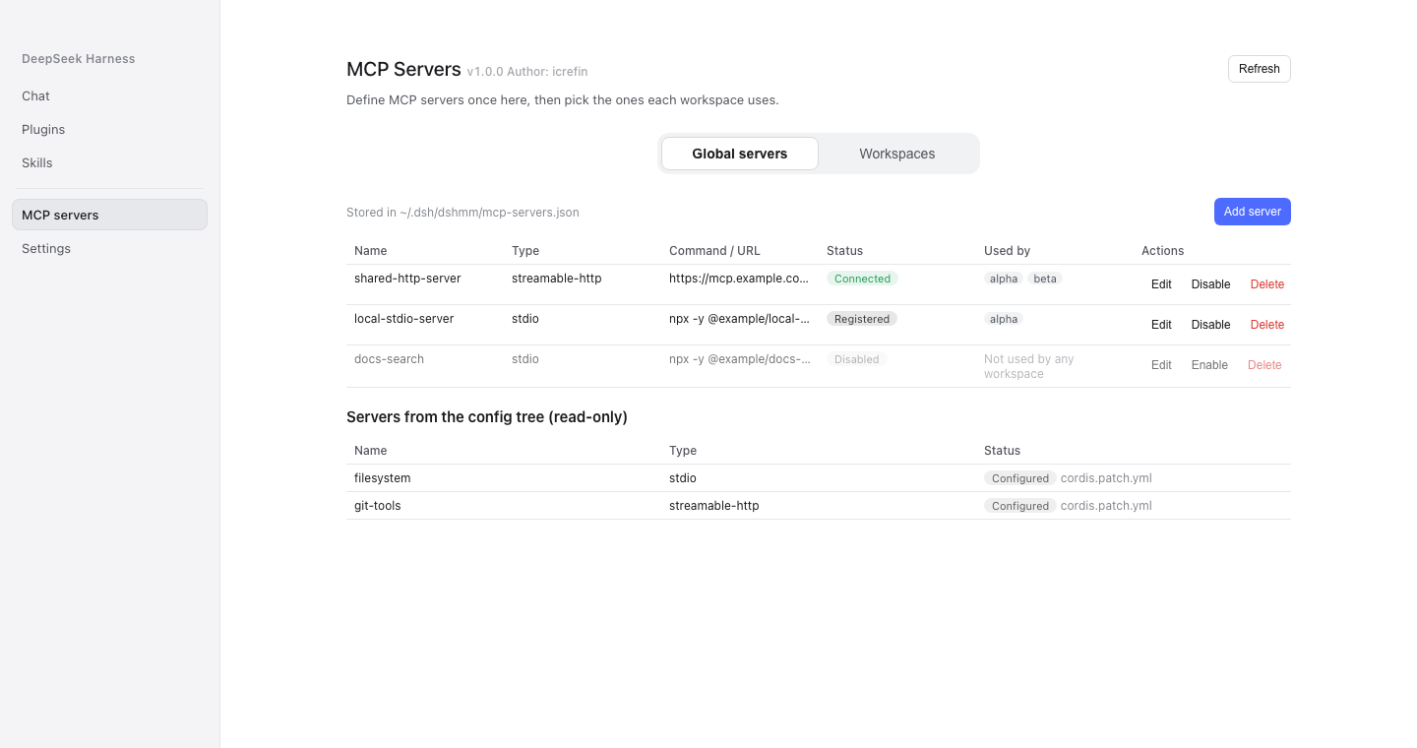Enable the docs-search server

[1210, 365]
